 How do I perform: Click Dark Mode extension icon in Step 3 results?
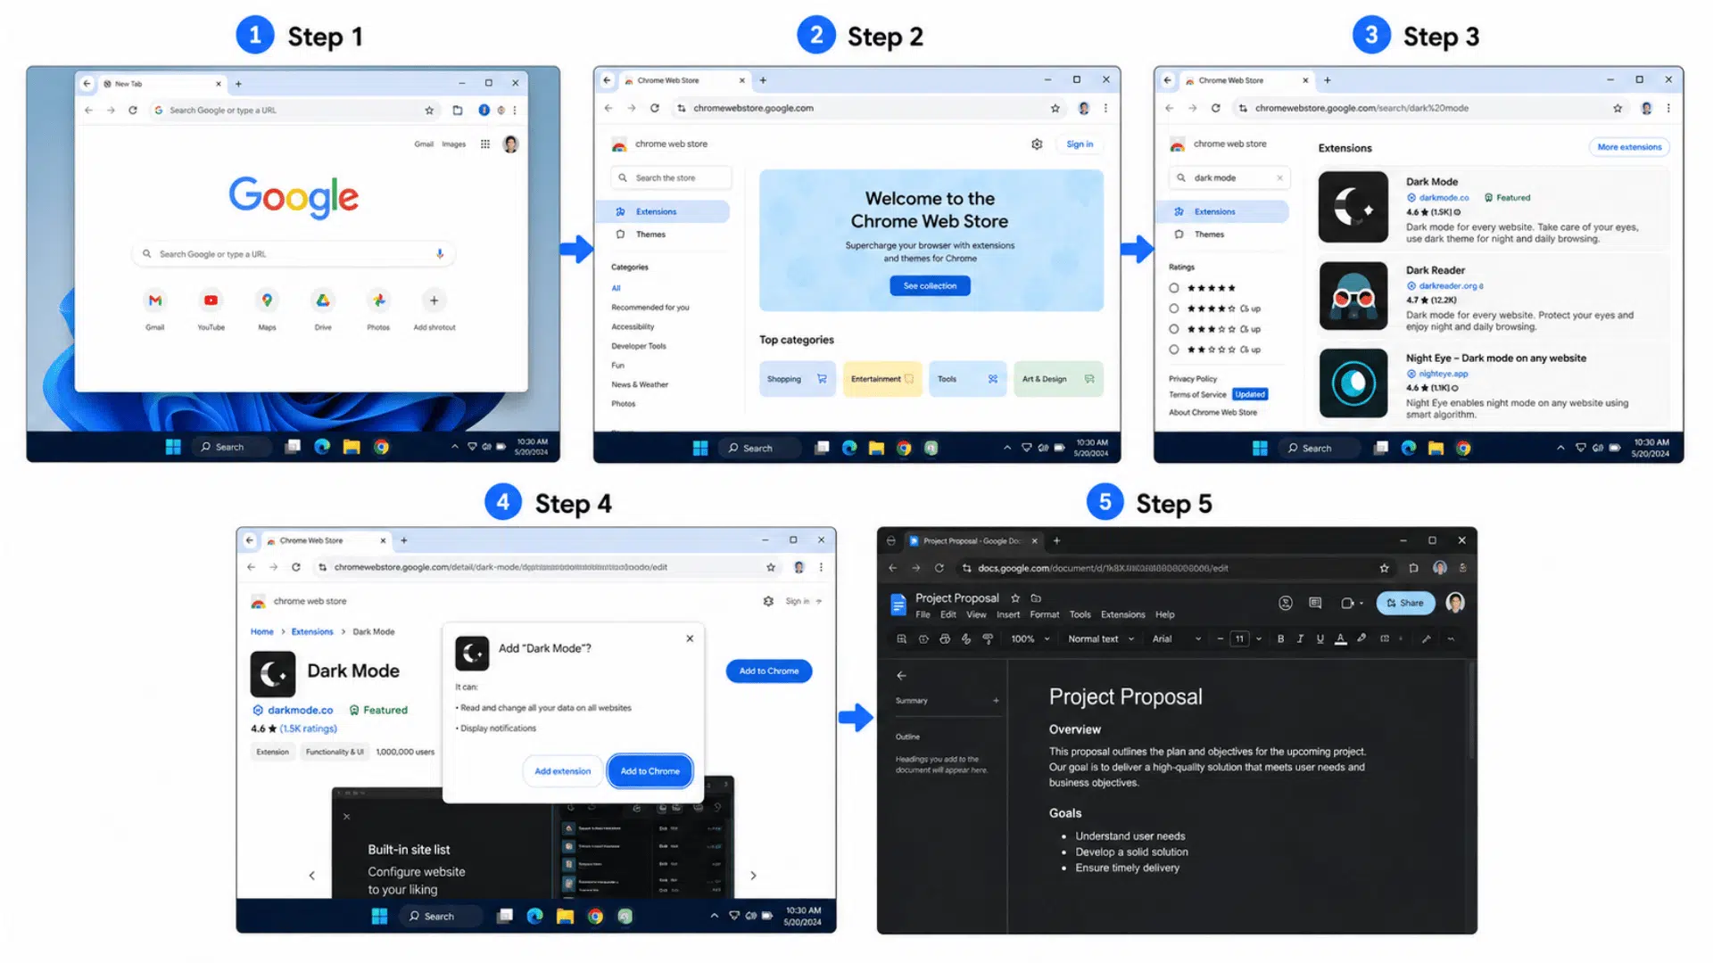point(1353,207)
